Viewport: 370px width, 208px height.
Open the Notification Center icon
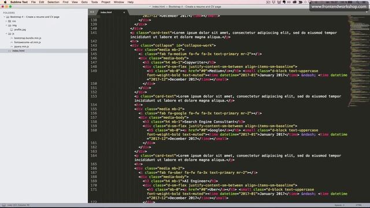pyautogui.click(x=364, y=2)
